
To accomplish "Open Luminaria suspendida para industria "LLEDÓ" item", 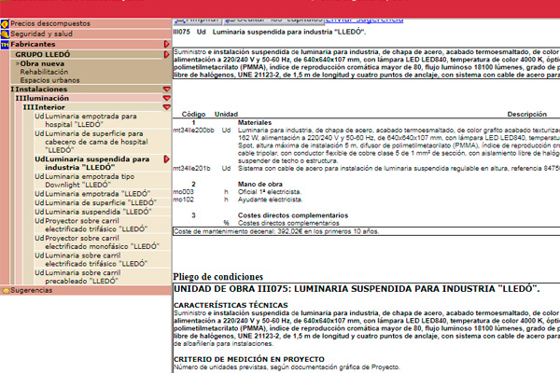I will tap(97, 163).
